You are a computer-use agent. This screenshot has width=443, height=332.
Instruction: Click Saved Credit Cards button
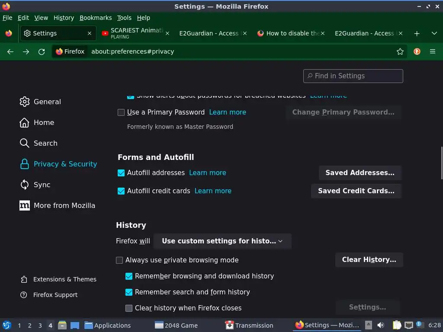point(356,191)
